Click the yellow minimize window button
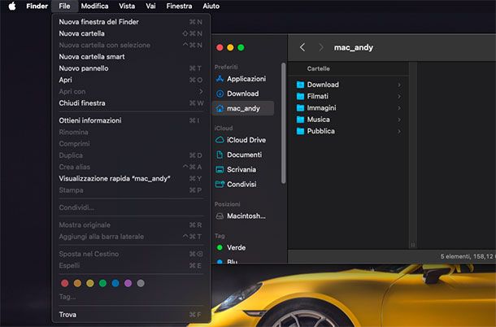 pos(230,47)
